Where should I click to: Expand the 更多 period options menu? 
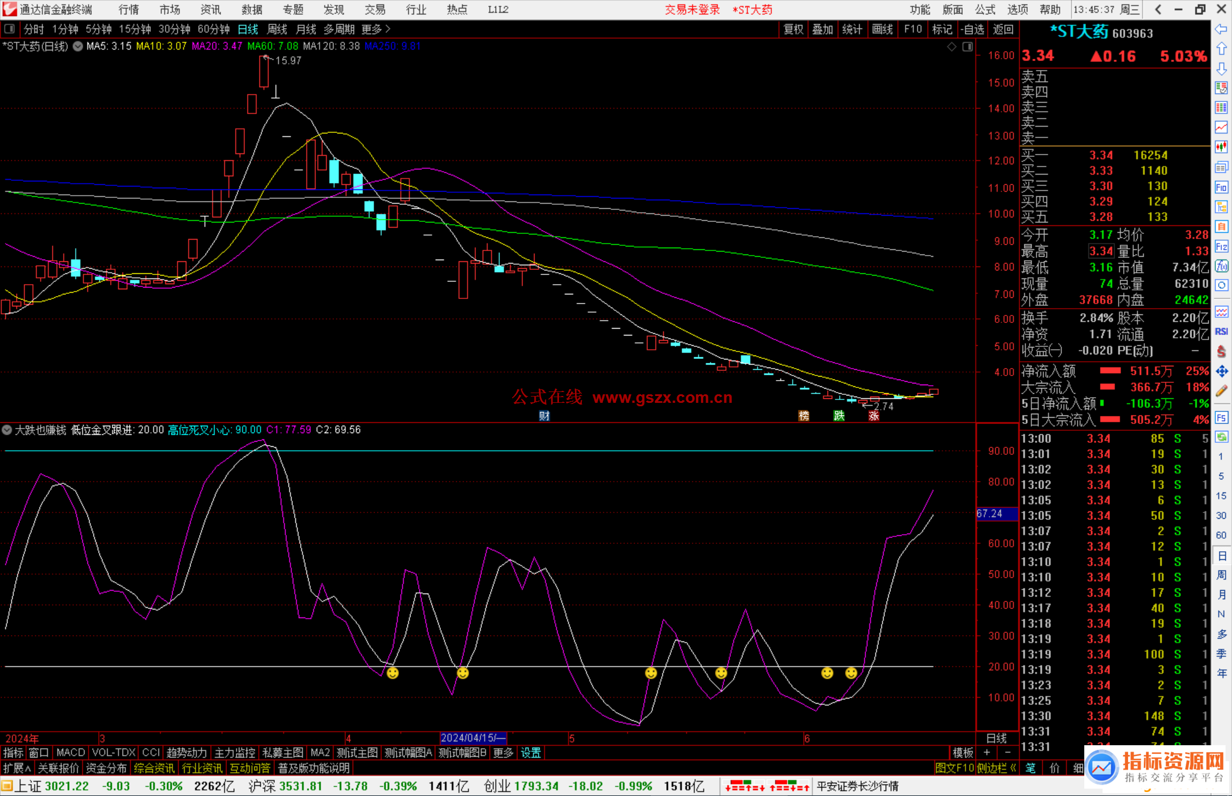tap(376, 29)
